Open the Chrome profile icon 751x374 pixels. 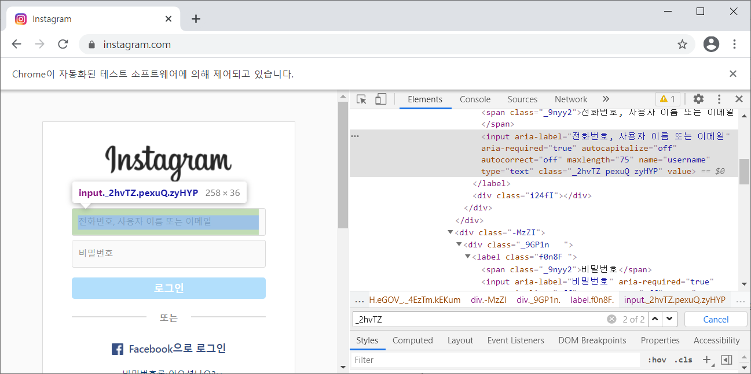[711, 44]
